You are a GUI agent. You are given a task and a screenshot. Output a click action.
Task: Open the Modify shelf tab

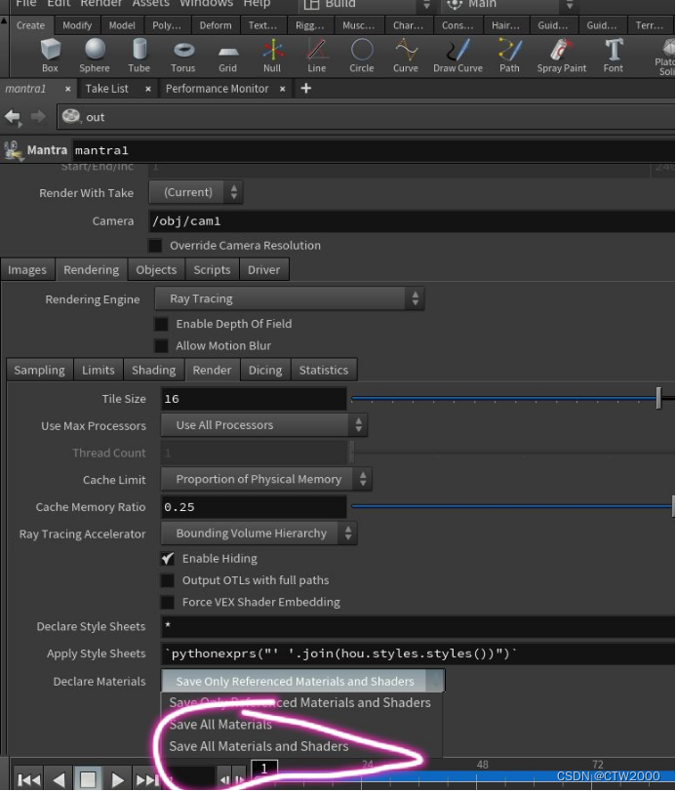(x=77, y=25)
